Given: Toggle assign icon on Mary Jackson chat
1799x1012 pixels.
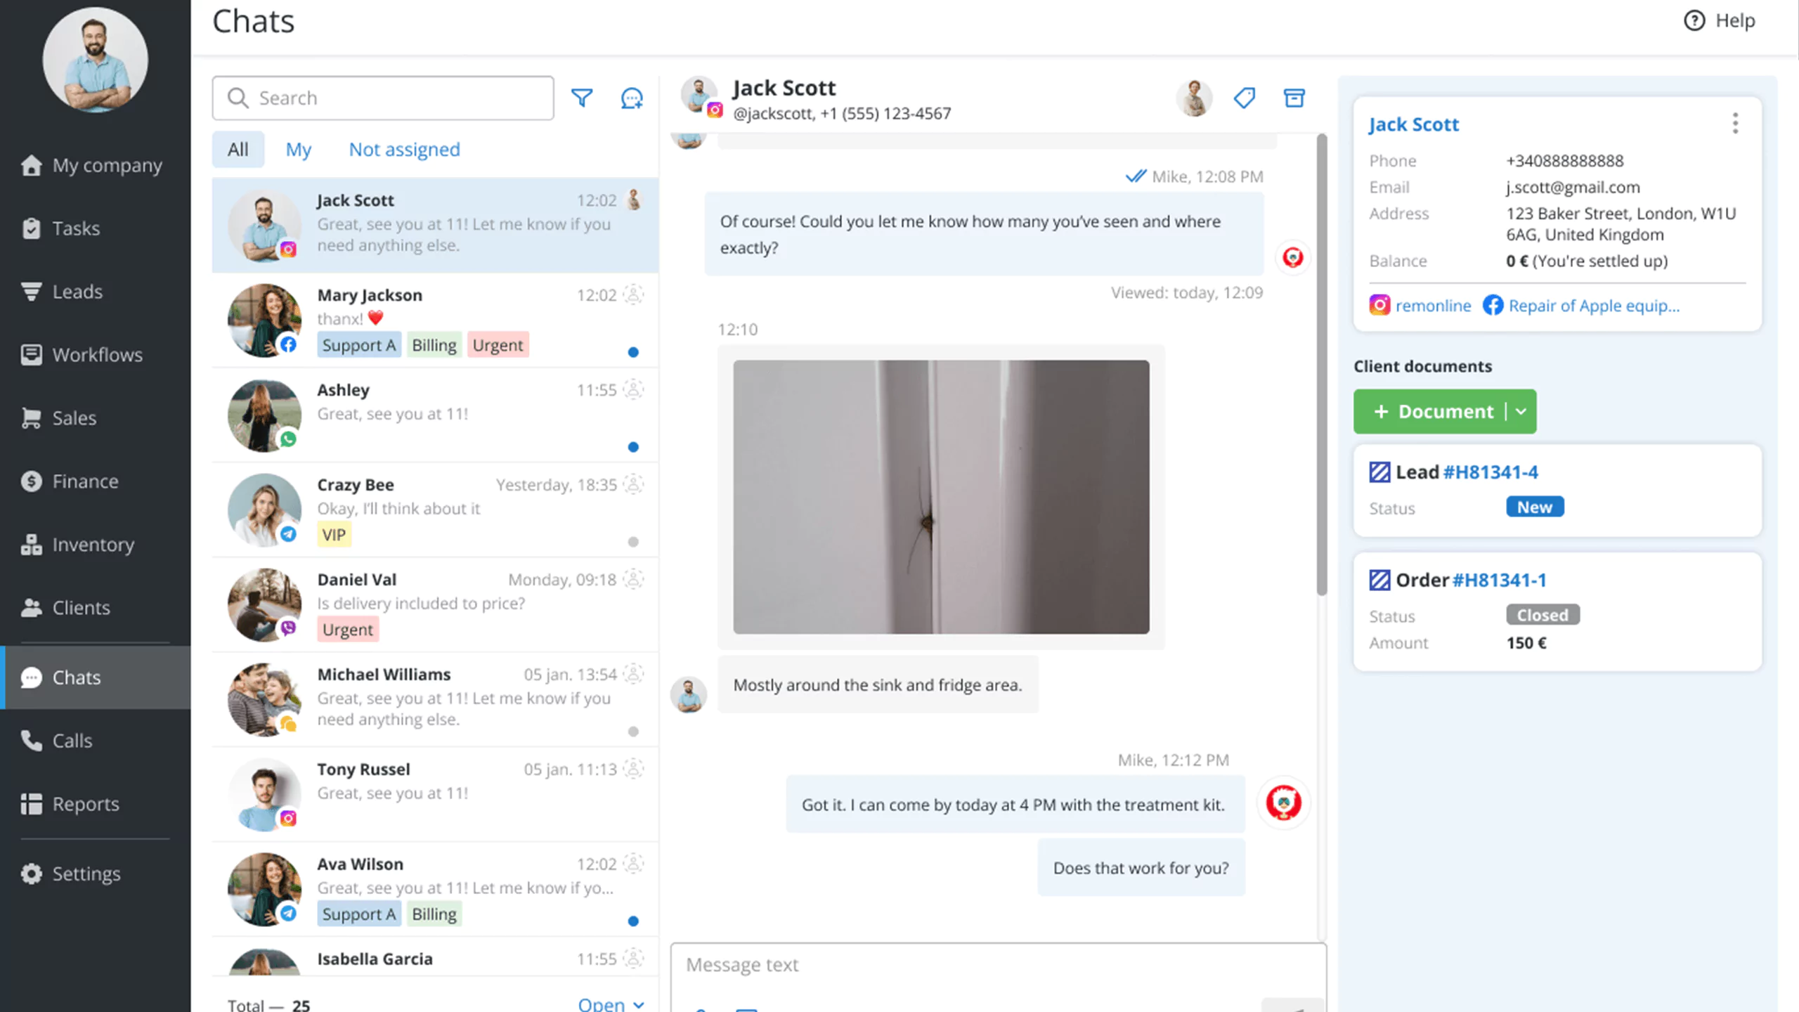Looking at the screenshot, I should 633,294.
